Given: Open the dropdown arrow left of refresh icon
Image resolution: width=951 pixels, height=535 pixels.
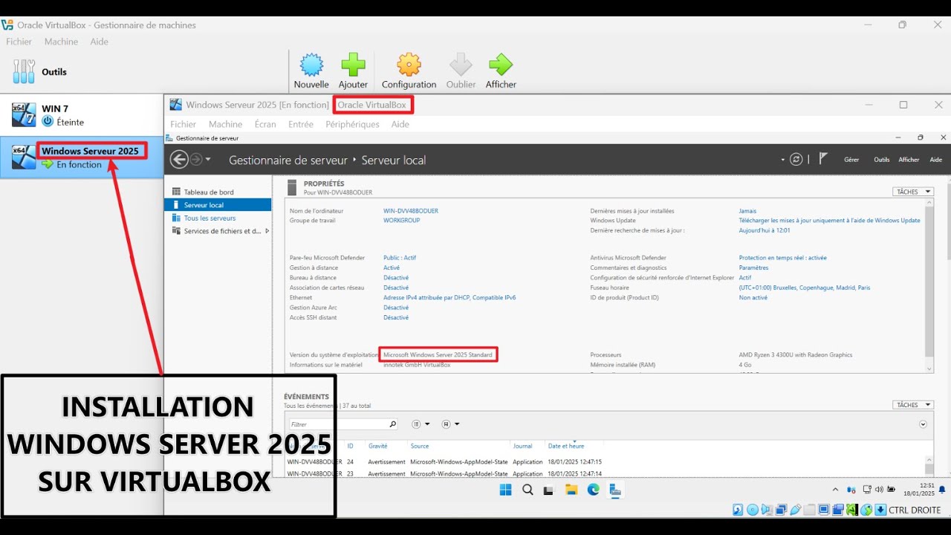Looking at the screenshot, I should pyautogui.click(x=782, y=160).
